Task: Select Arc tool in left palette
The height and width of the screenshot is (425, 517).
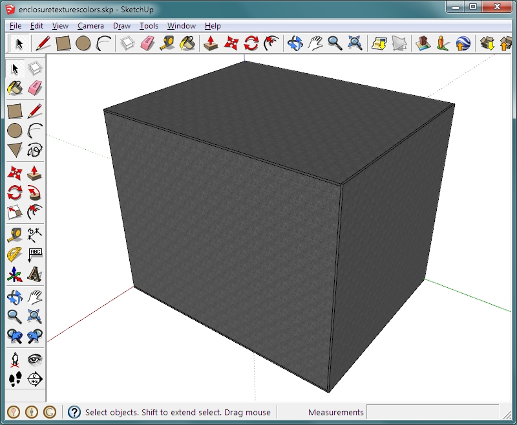Action: (x=35, y=131)
